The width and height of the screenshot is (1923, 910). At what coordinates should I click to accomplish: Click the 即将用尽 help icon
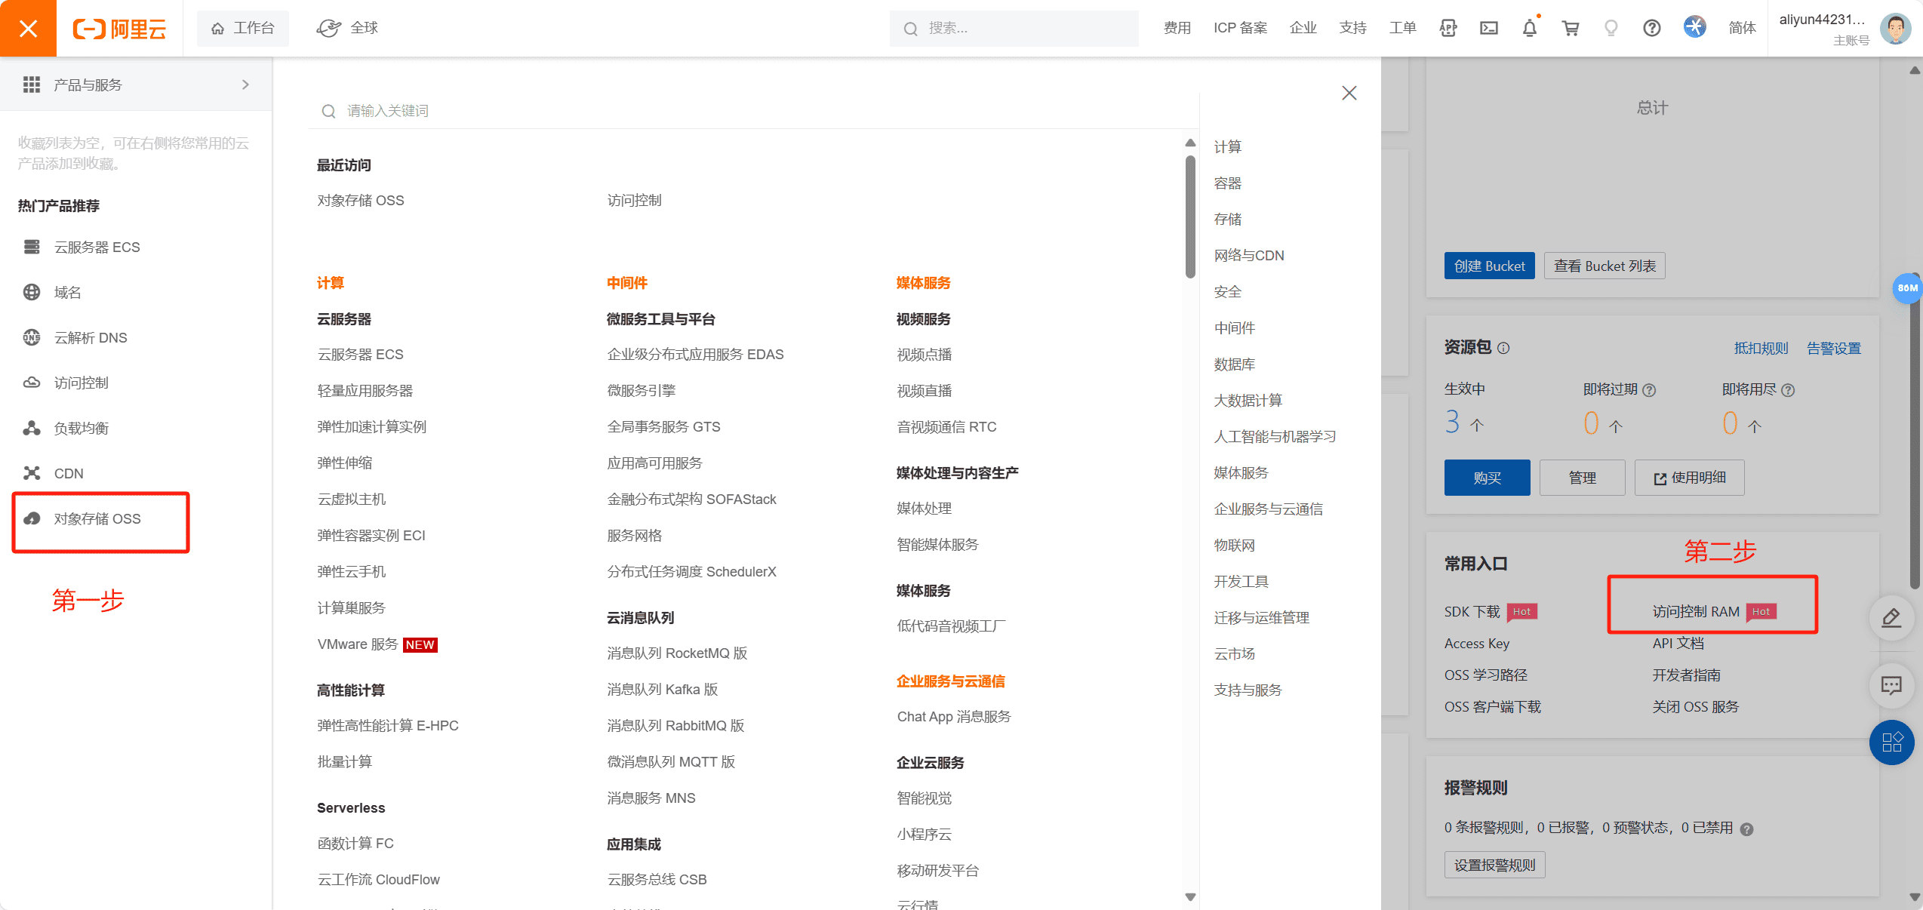pos(1788,390)
